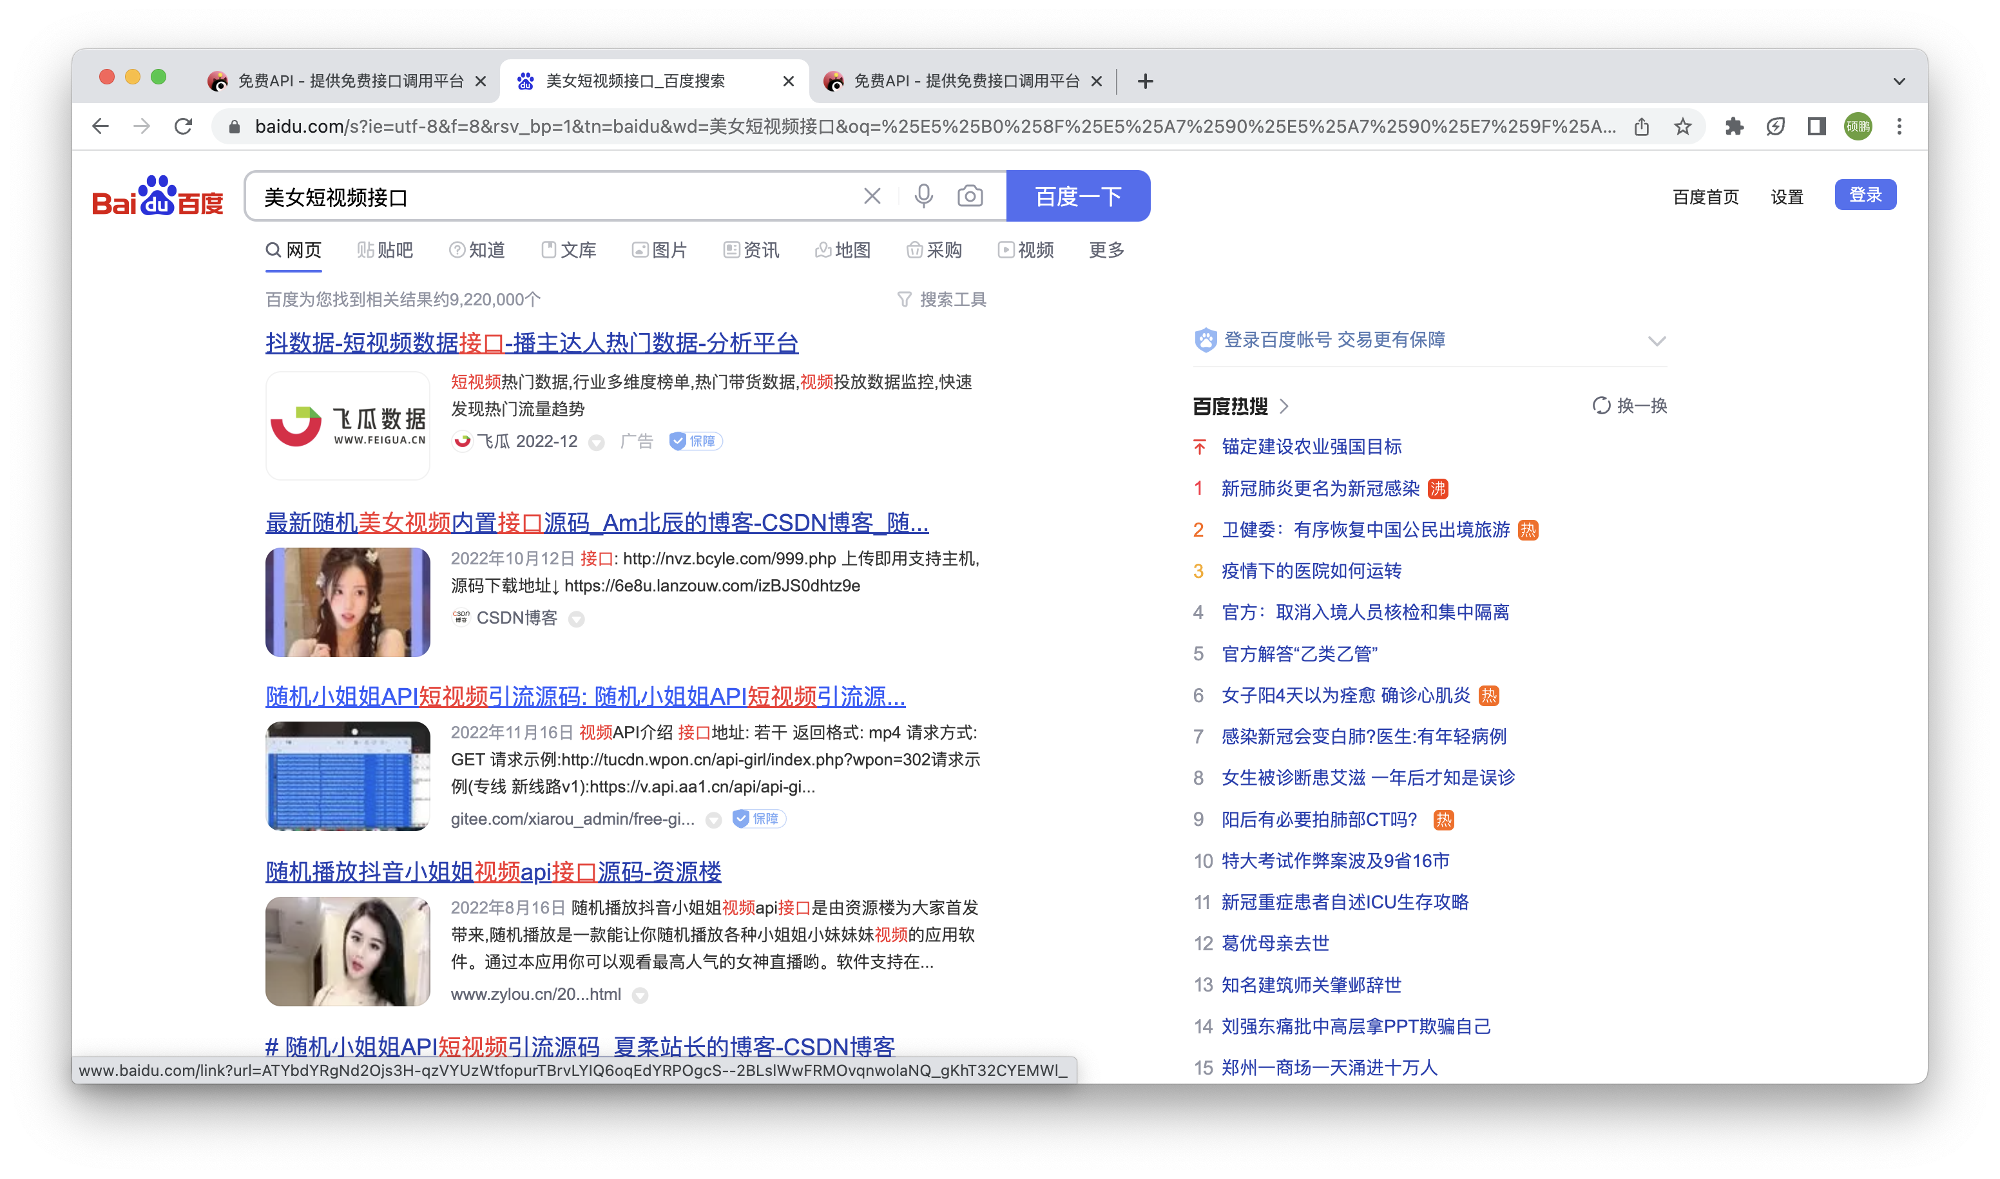This screenshot has height=1179, width=2000.
Task: Open 抖数据-短视频数据接口 ad result
Action: tap(532, 343)
